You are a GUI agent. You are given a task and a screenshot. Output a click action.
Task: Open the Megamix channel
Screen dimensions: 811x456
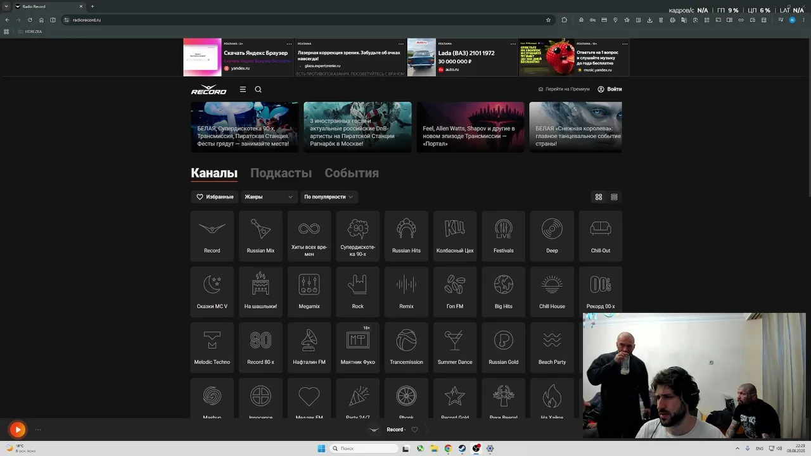point(309,292)
